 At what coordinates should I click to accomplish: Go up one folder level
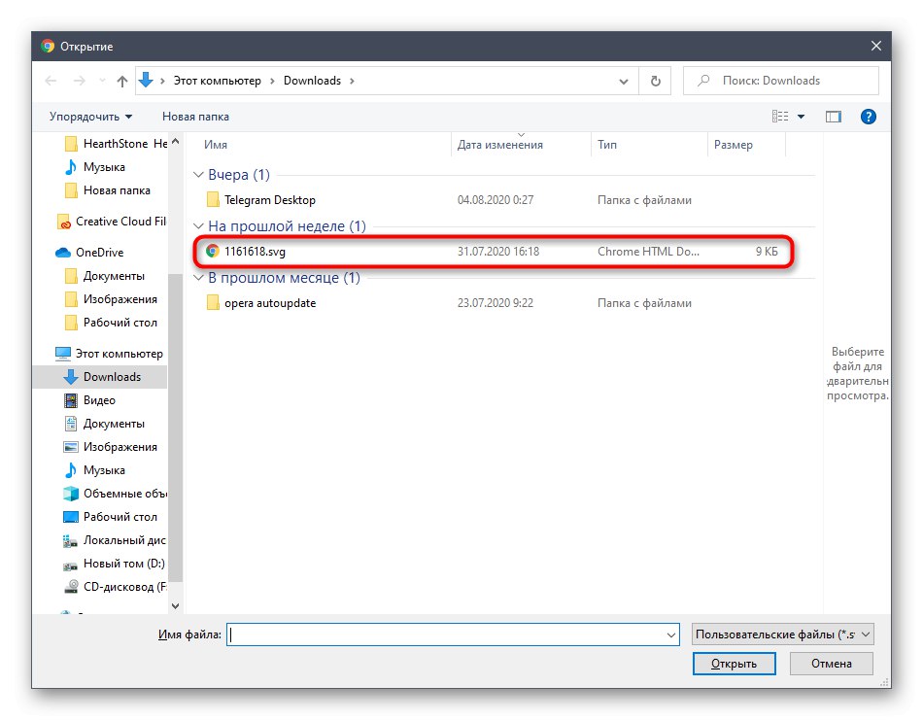[121, 81]
